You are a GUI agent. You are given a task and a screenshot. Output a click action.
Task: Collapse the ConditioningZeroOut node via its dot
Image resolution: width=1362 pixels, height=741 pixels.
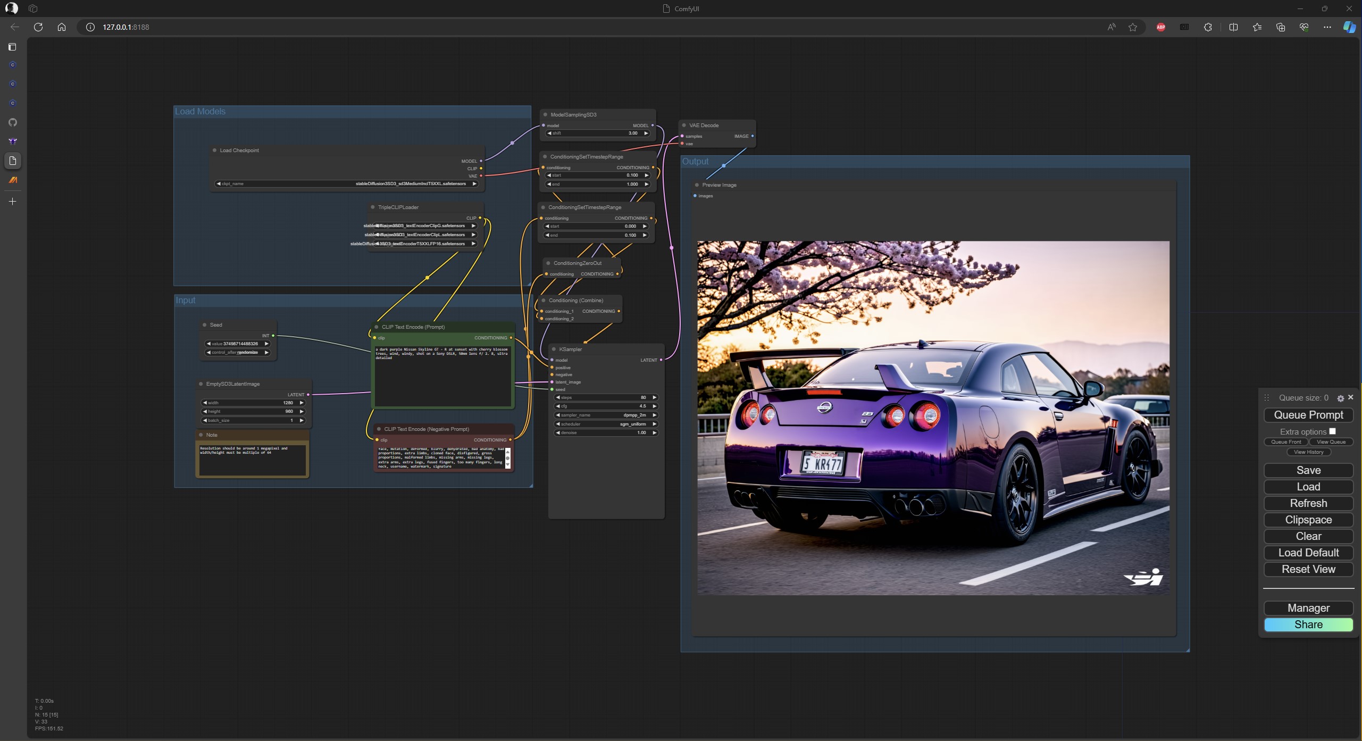[x=548, y=263]
